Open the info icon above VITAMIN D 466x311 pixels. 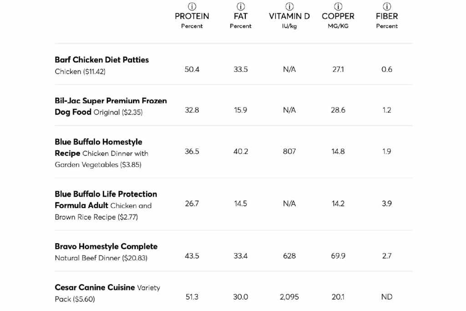pyautogui.click(x=289, y=6)
